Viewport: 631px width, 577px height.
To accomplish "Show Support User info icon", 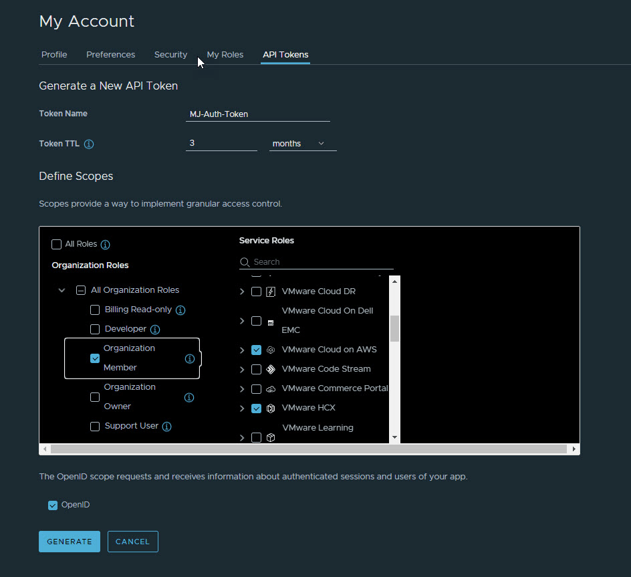I will pyautogui.click(x=166, y=427).
